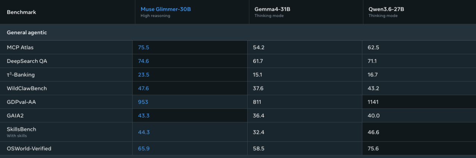476x158 pixels.
Task: Click the 54.2 Gemma4 MCP Atlas score
Action: click(258, 48)
